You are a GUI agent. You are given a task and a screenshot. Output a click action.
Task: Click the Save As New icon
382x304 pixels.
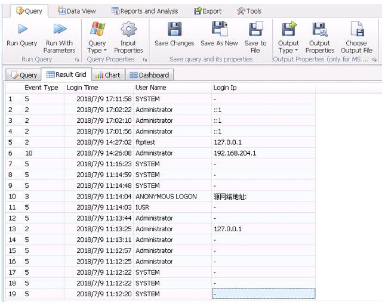219,29
